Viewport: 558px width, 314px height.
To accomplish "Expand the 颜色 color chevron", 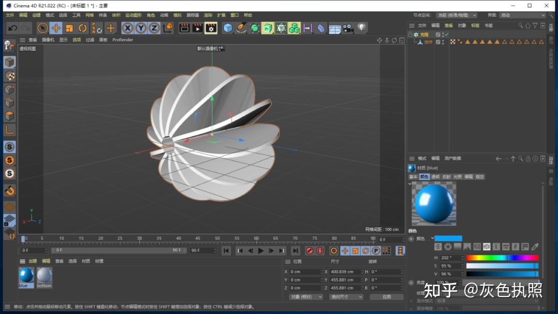I will tap(432, 238).
